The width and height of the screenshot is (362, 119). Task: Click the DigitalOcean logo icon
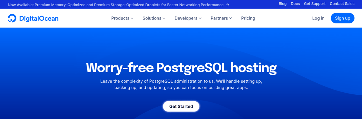pyautogui.click(x=12, y=18)
